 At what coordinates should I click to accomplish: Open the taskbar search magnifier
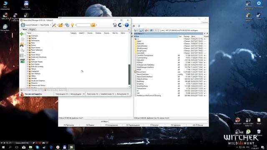[10, 147]
